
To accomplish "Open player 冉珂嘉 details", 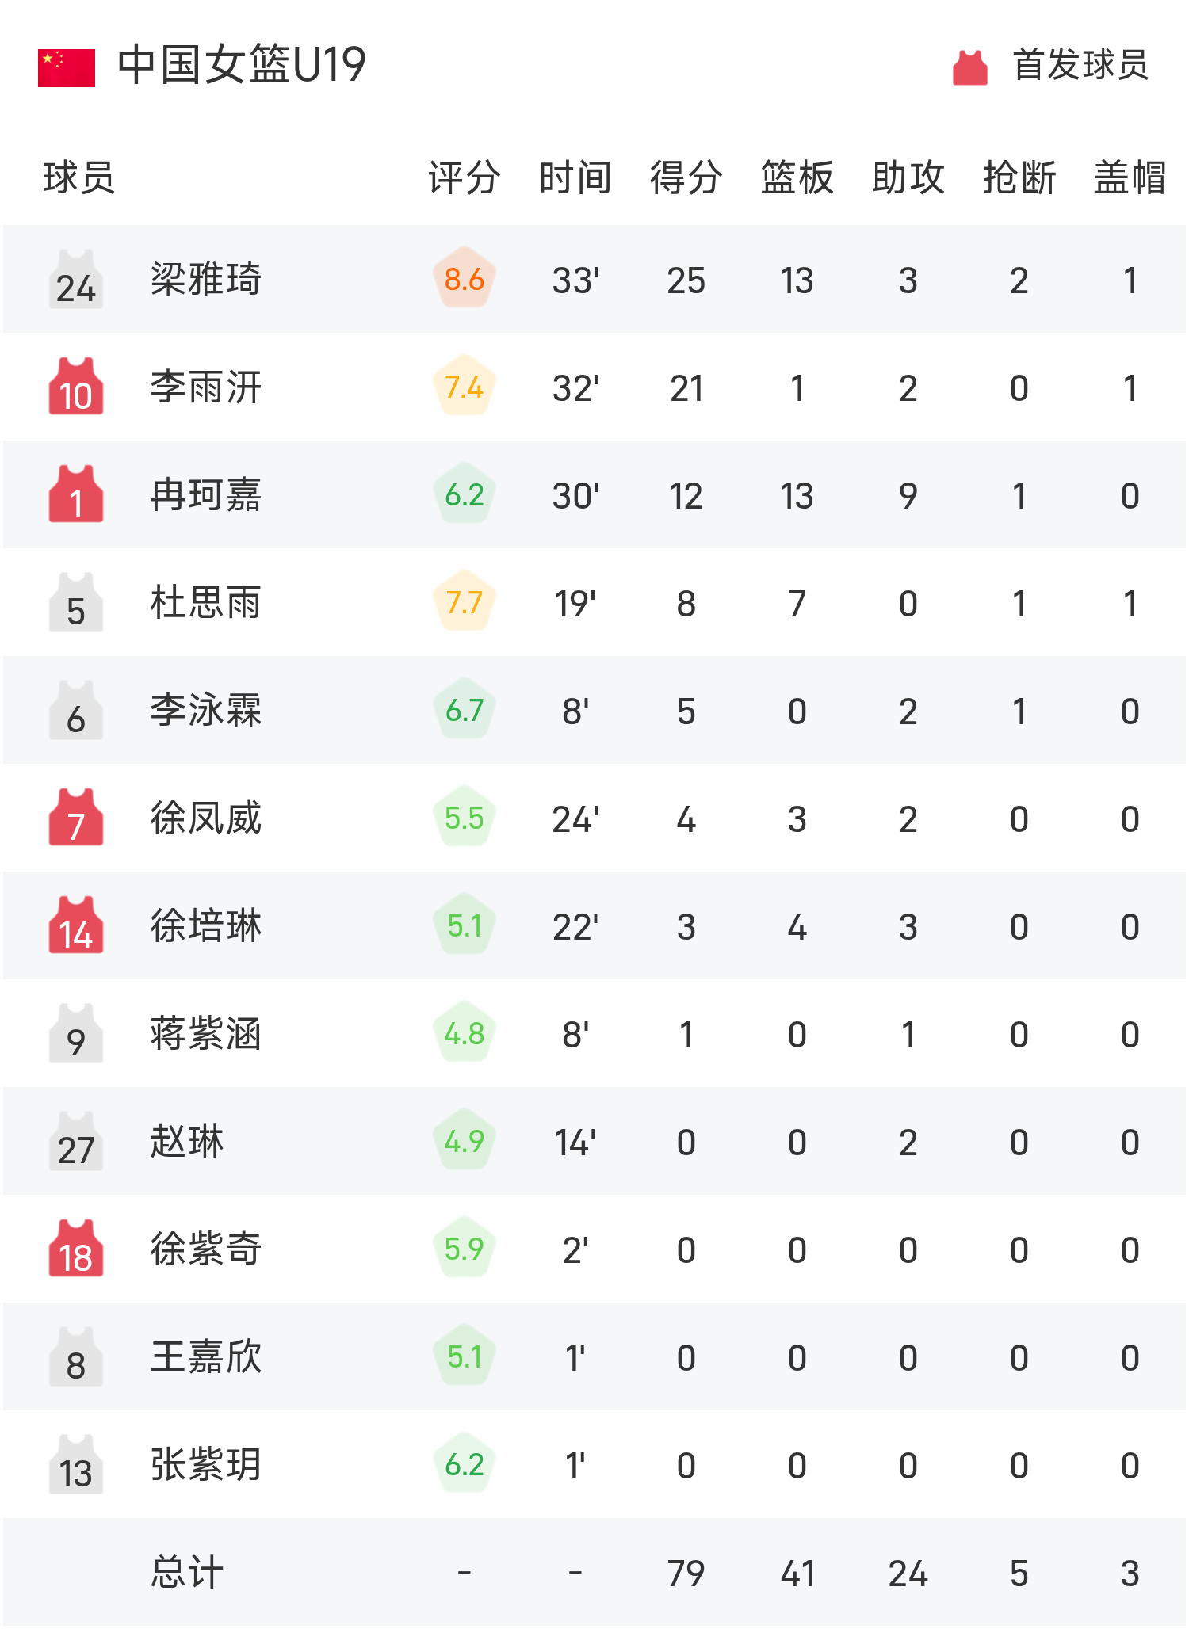I will click(206, 495).
